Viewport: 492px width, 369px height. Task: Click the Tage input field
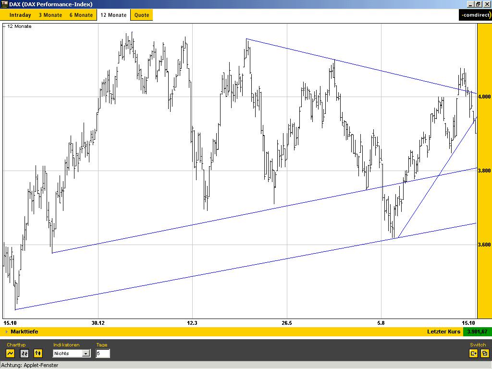coord(103,353)
